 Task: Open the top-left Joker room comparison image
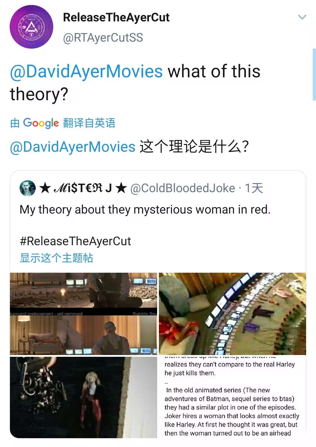84,314
